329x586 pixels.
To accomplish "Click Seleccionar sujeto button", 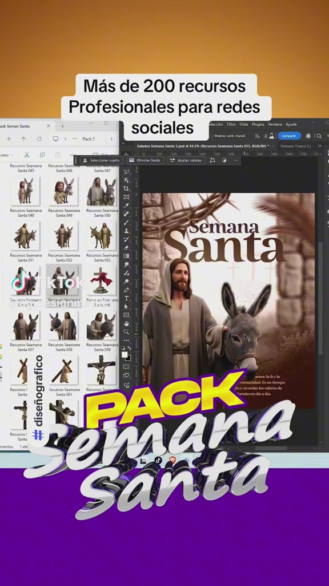I will [101, 160].
